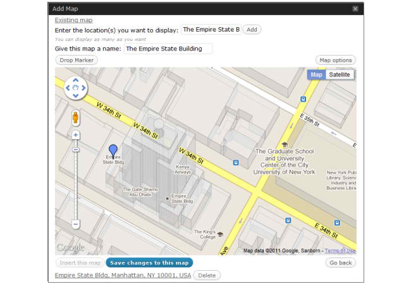The image size is (411, 284).
Task: Click the zoom slider handle
Action: [76, 150]
